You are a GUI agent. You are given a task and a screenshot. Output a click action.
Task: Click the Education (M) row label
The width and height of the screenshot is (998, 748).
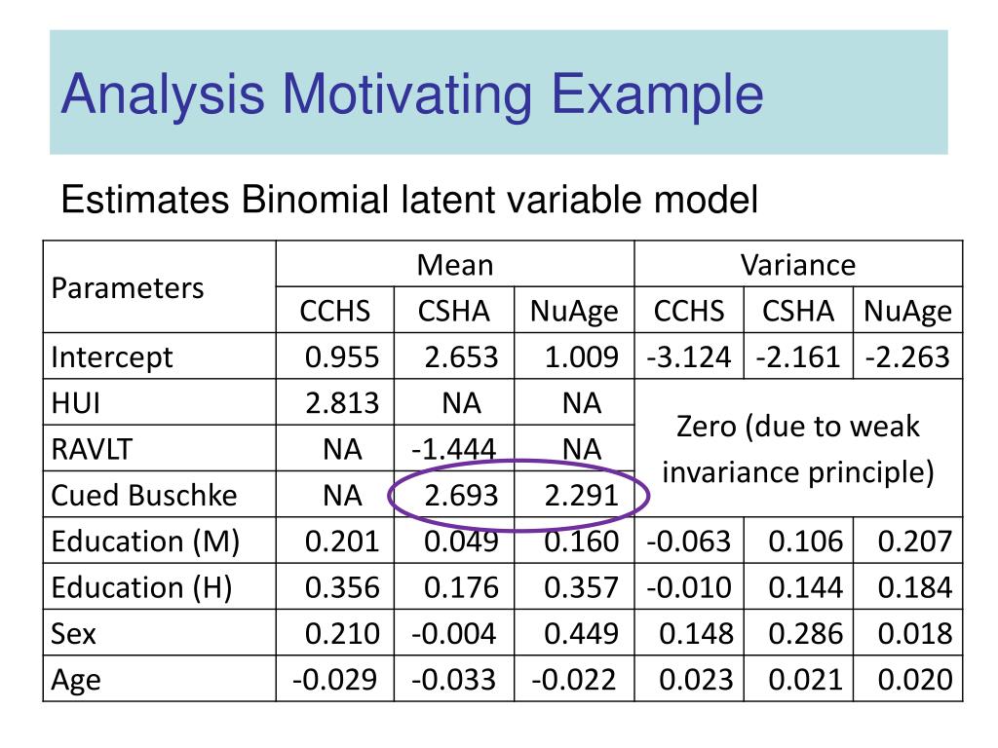click(x=145, y=542)
